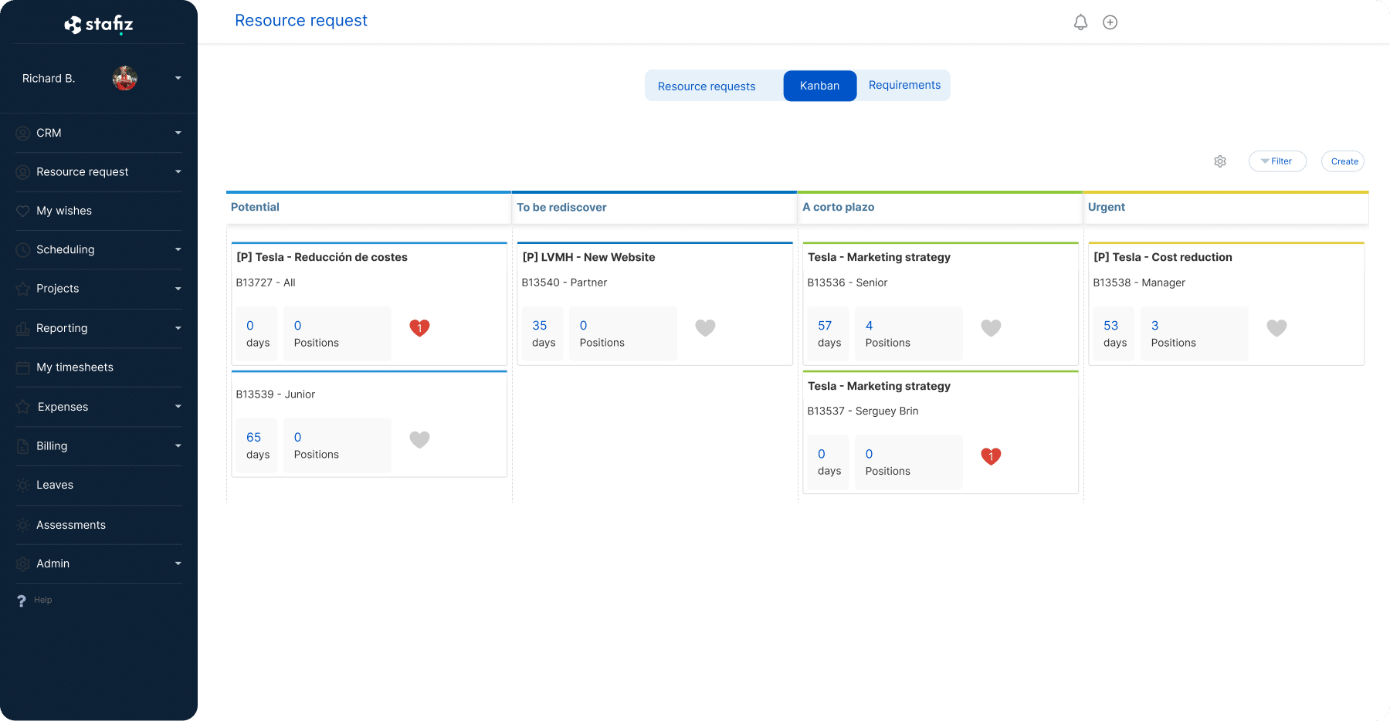Toggle heart on LVMH New Website card

tap(705, 327)
